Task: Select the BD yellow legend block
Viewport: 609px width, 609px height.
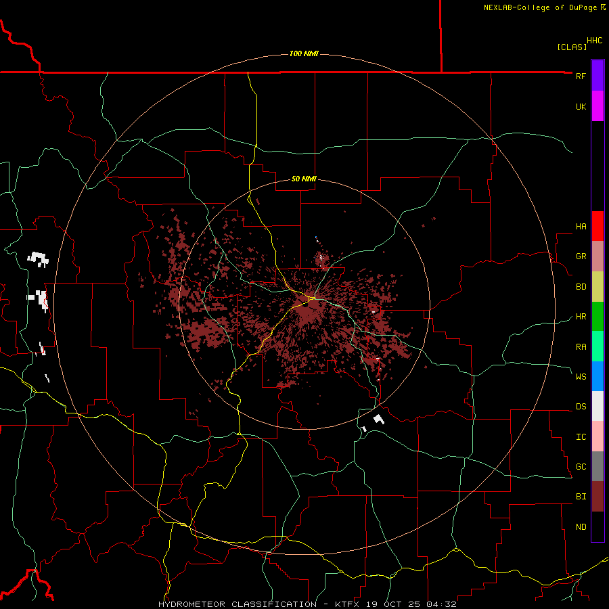Action: click(x=597, y=286)
